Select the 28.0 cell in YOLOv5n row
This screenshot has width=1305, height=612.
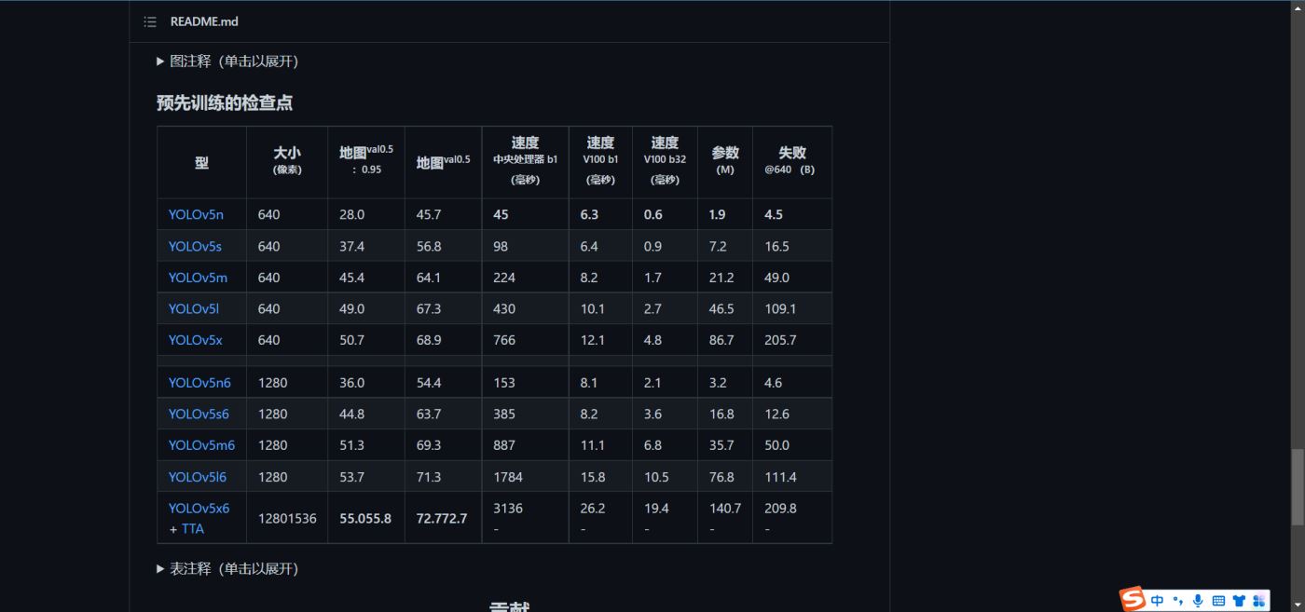(366, 214)
